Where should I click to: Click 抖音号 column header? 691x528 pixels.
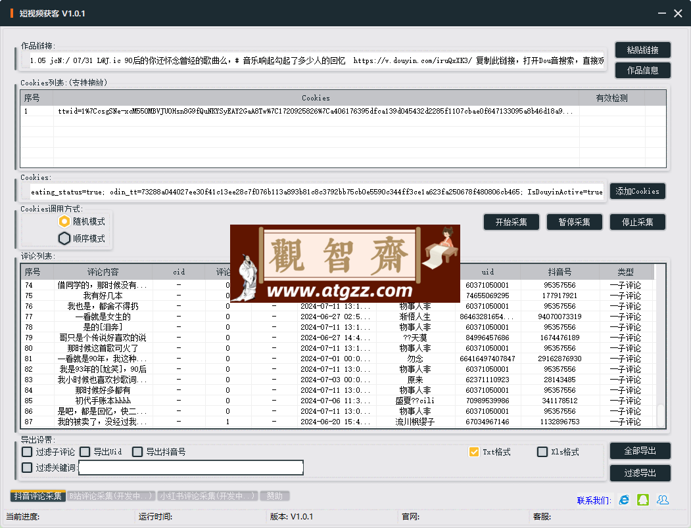tap(560, 272)
